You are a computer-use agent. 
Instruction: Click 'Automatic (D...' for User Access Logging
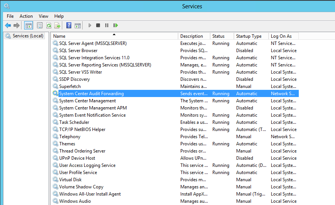pos(251,165)
